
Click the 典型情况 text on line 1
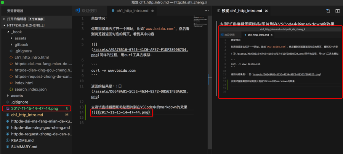(x=99, y=18)
